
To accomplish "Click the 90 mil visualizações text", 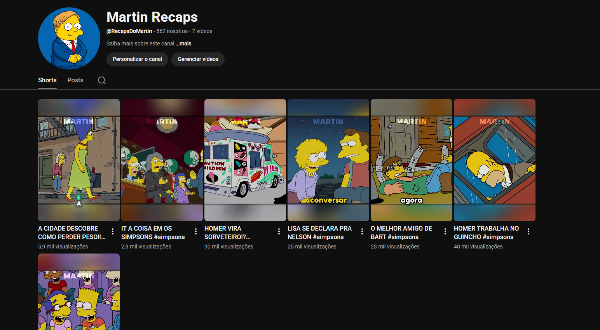I will pos(229,247).
